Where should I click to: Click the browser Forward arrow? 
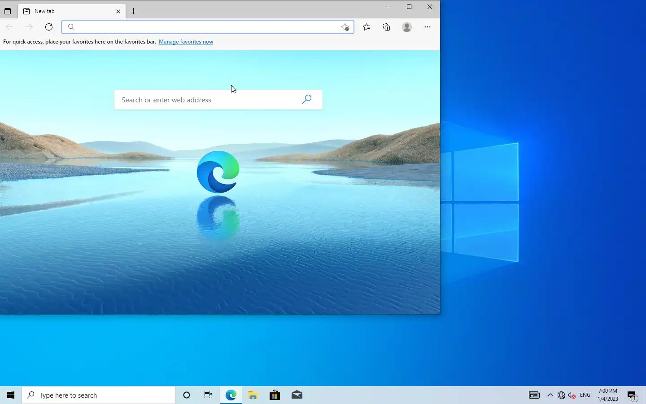tap(29, 27)
